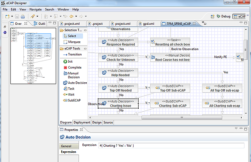Show hidden editor tabs list
The image size is (251, 162).
click(x=204, y=23)
